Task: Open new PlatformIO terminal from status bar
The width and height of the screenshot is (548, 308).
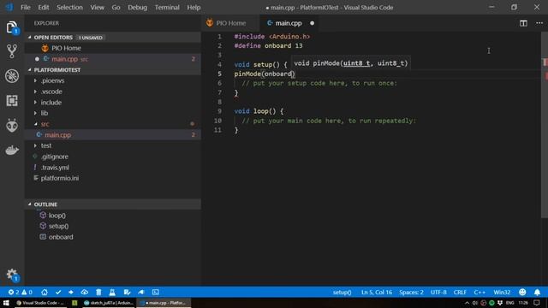Action: pos(156,292)
